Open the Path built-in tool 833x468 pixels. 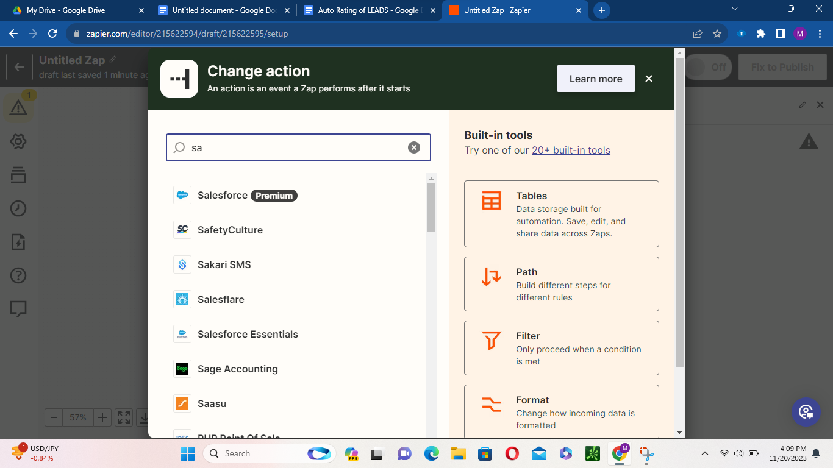click(562, 284)
